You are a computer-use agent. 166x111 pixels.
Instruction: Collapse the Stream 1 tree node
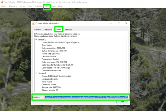(36, 73)
